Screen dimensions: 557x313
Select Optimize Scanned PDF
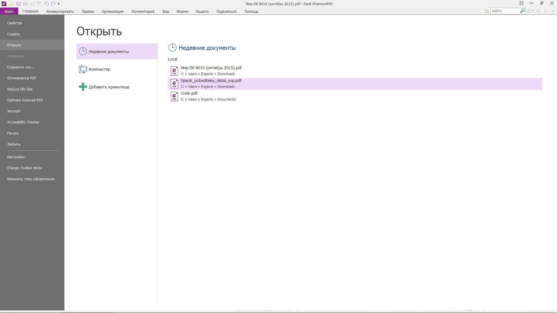(32, 100)
